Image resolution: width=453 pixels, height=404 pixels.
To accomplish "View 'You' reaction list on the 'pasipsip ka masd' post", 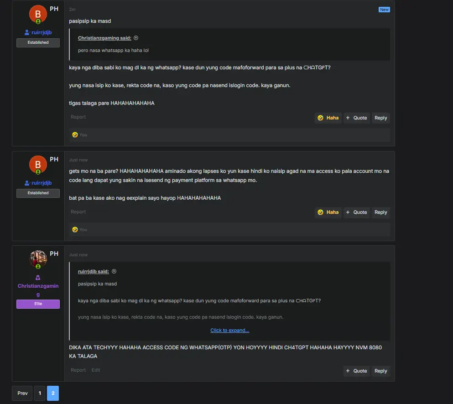I will 83,135.
